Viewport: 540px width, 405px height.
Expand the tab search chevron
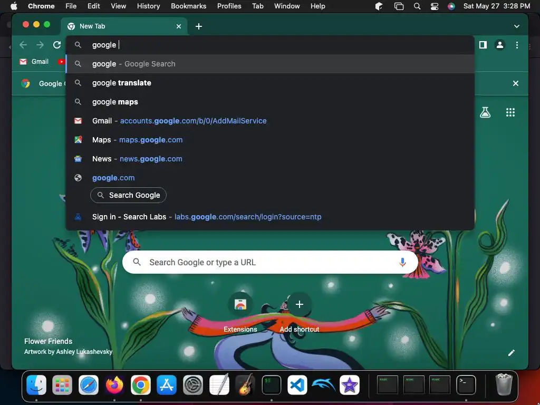pyautogui.click(x=517, y=26)
